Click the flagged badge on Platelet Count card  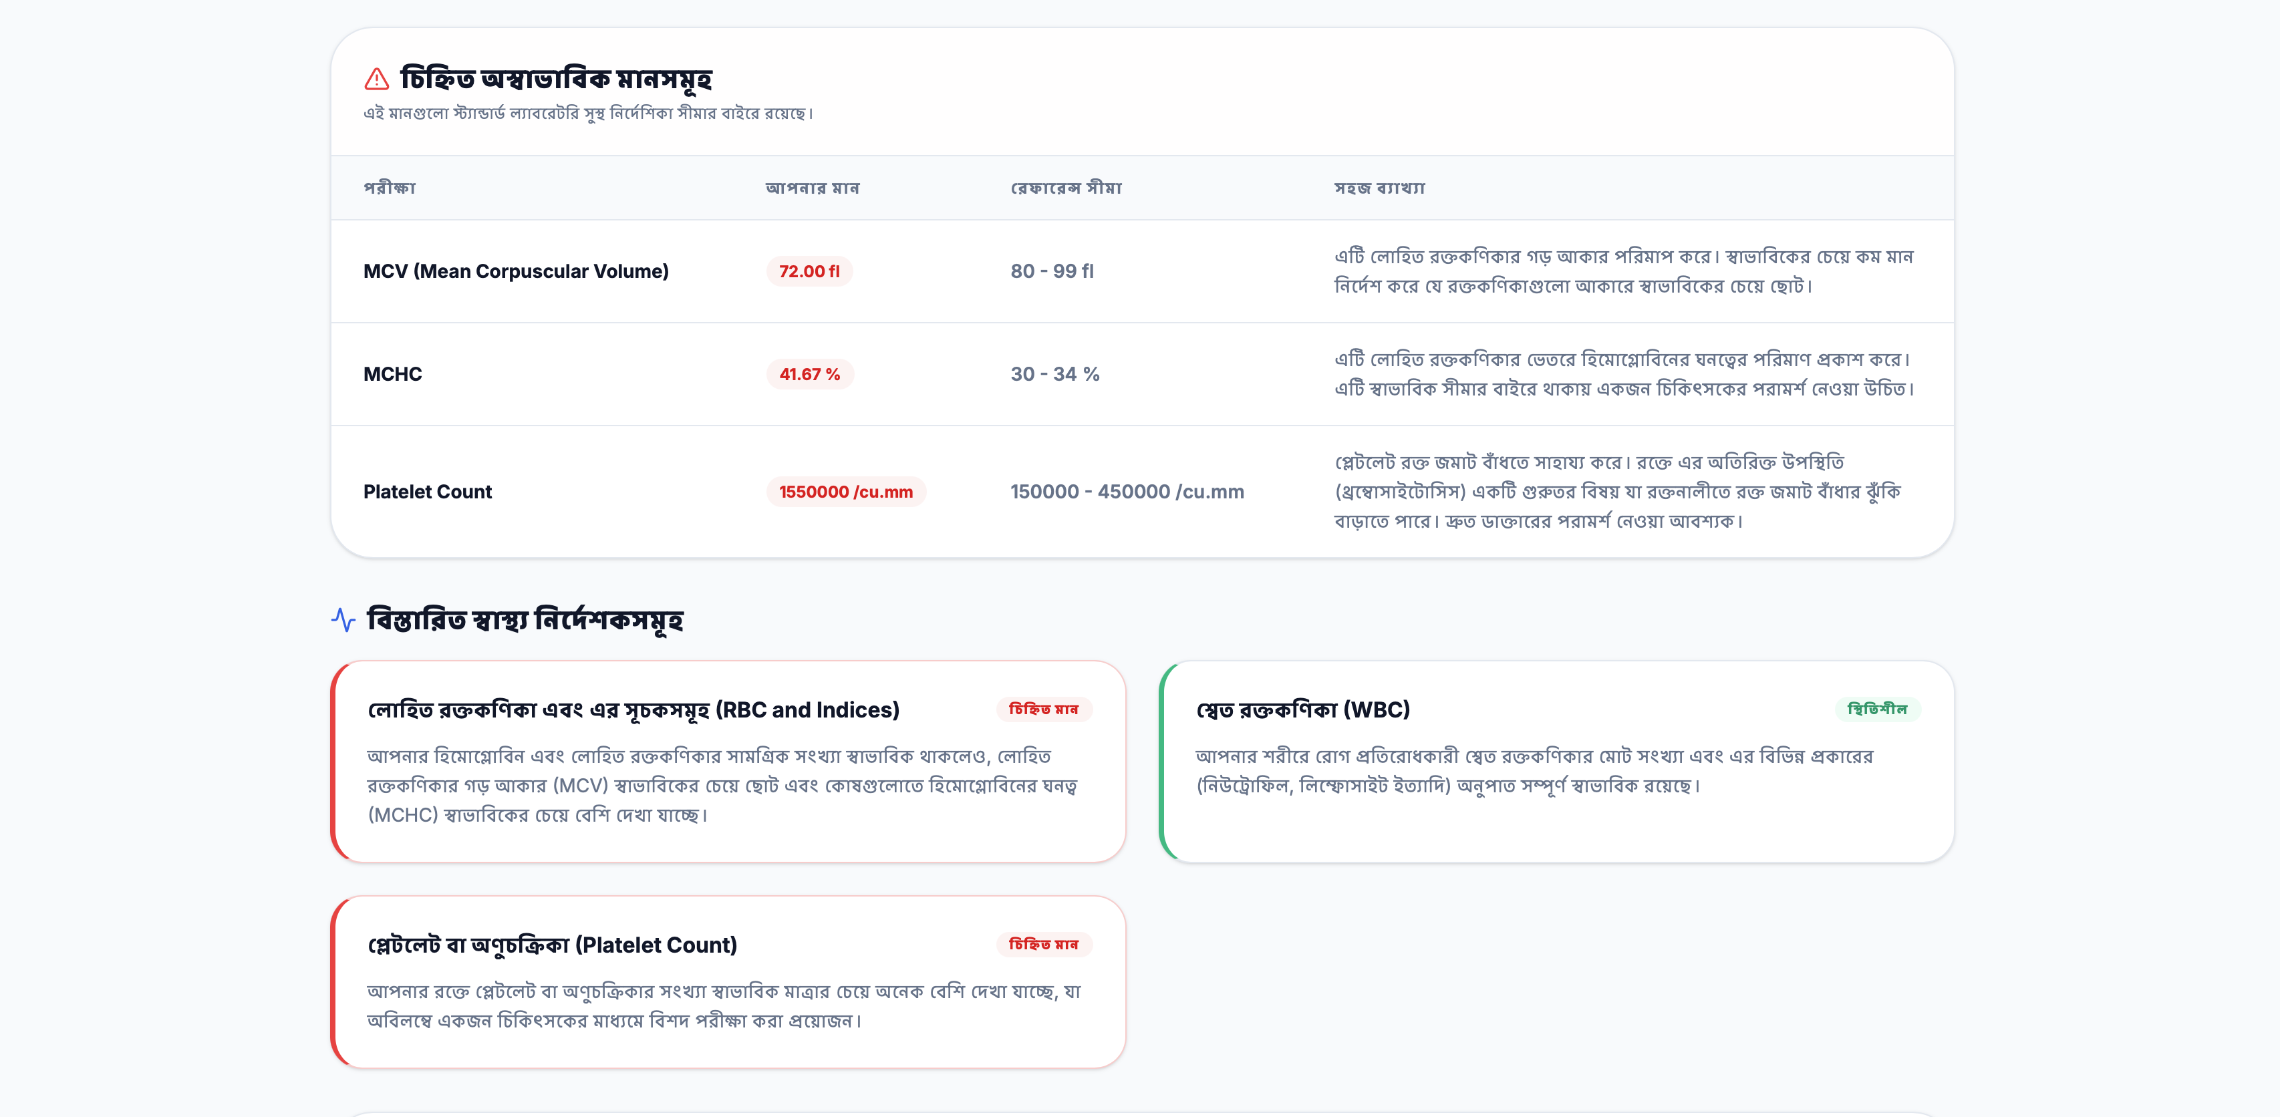tap(1044, 945)
